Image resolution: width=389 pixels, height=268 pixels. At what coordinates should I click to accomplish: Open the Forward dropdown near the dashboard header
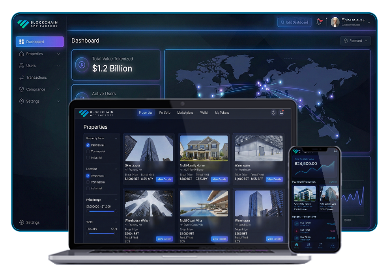pos(355,41)
